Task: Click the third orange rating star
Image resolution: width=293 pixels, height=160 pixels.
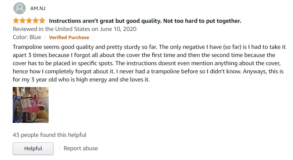Action: pyautogui.click(x=29, y=21)
